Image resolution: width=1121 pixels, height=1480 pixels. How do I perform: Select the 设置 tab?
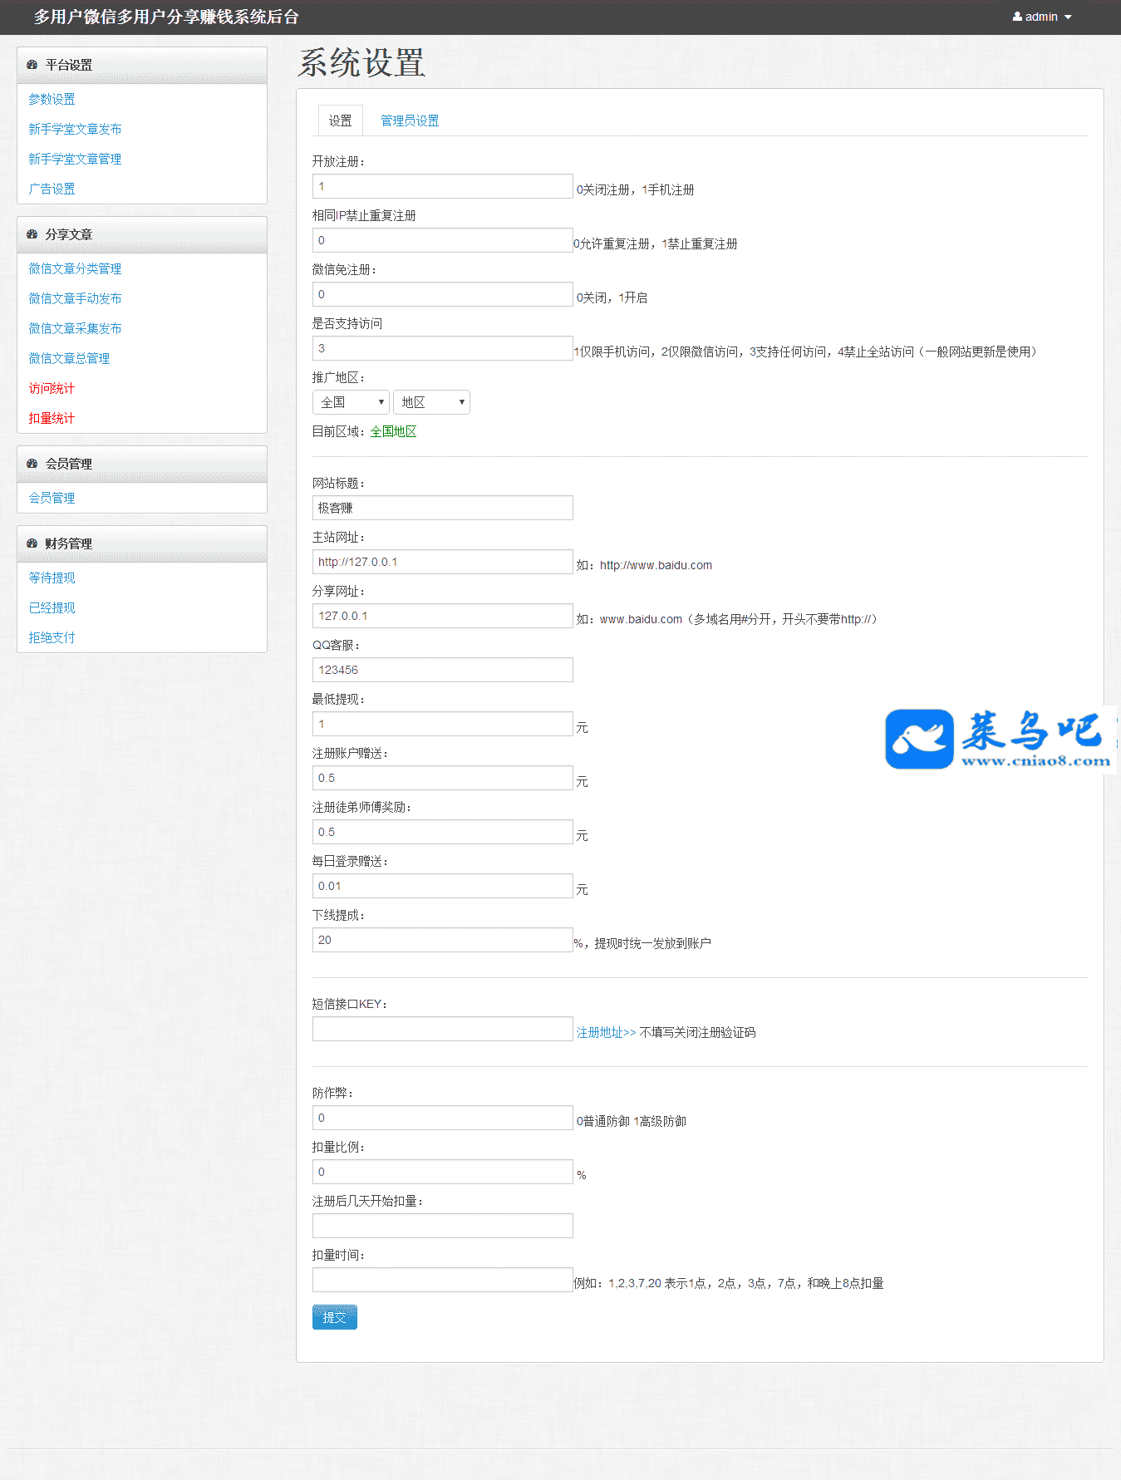(340, 121)
